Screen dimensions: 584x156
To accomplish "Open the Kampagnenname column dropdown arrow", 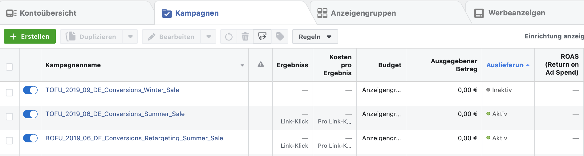I will click(242, 65).
